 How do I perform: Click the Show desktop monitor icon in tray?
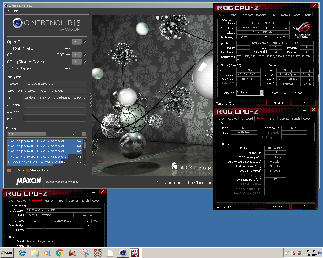[320, 253]
